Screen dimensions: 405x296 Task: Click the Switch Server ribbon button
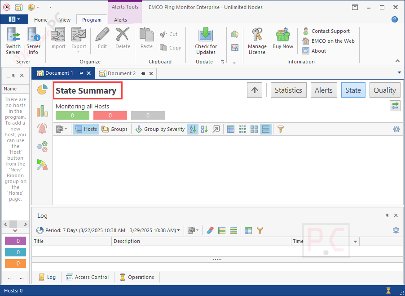click(13, 41)
